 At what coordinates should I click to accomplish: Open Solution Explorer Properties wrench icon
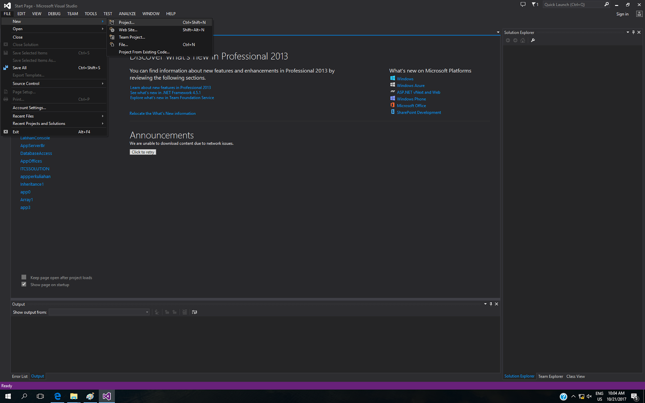point(533,40)
